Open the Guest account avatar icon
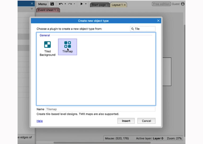 183,4
